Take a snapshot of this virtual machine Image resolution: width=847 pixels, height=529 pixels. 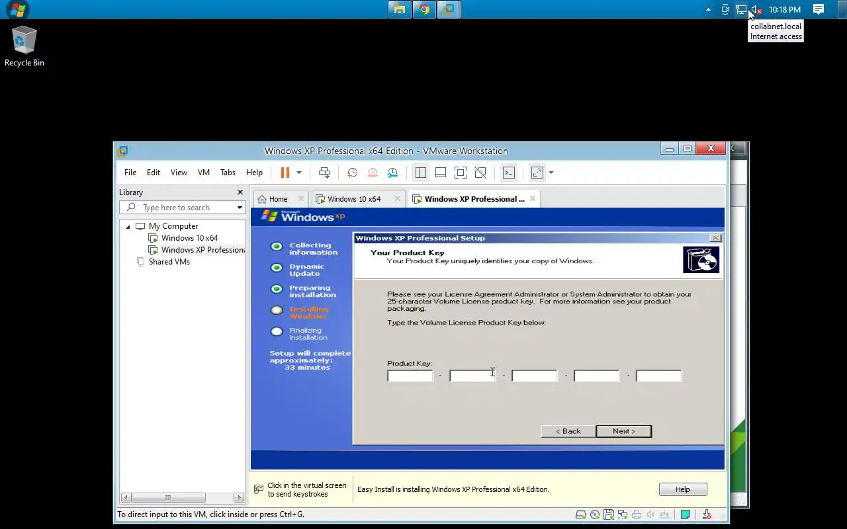pos(352,173)
